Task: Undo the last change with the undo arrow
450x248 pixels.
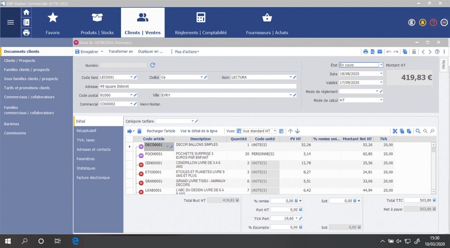Action: tap(389, 51)
